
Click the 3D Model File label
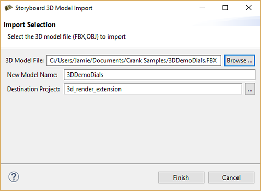click(25, 60)
